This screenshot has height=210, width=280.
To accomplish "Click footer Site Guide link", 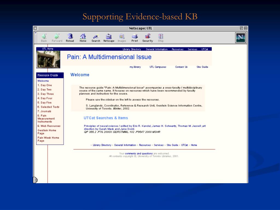I will (x=172, y=145).
